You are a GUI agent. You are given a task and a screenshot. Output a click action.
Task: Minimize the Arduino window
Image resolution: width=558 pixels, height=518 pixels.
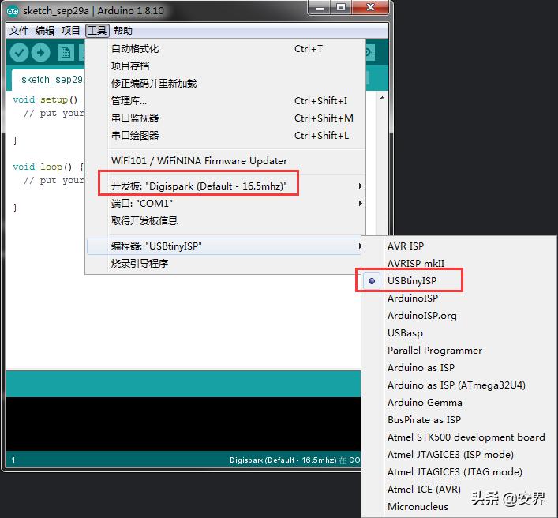320,7
